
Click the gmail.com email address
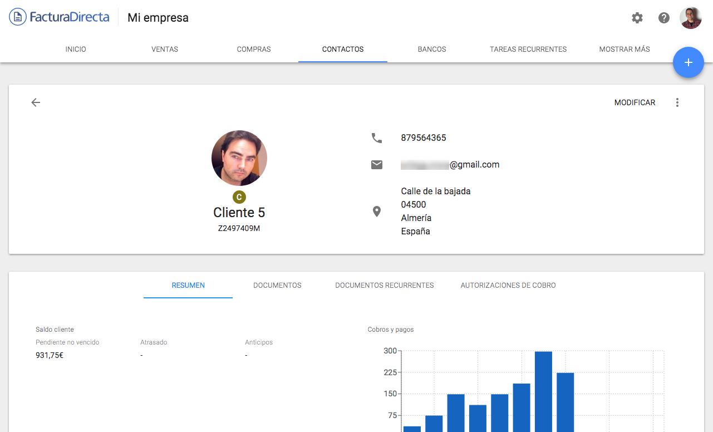tap(450, 165)
